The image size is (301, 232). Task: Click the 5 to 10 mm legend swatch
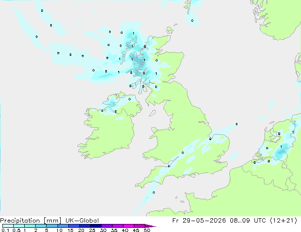tap(52, 226)
